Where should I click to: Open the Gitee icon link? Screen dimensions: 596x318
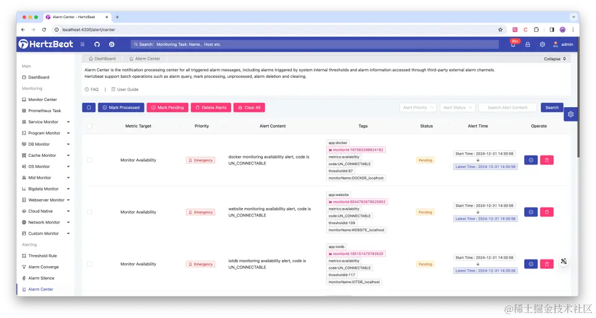111,45
